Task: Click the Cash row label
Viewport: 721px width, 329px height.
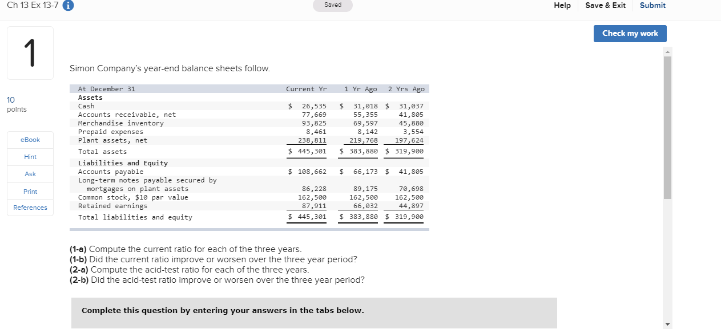Action: (86, 106)
